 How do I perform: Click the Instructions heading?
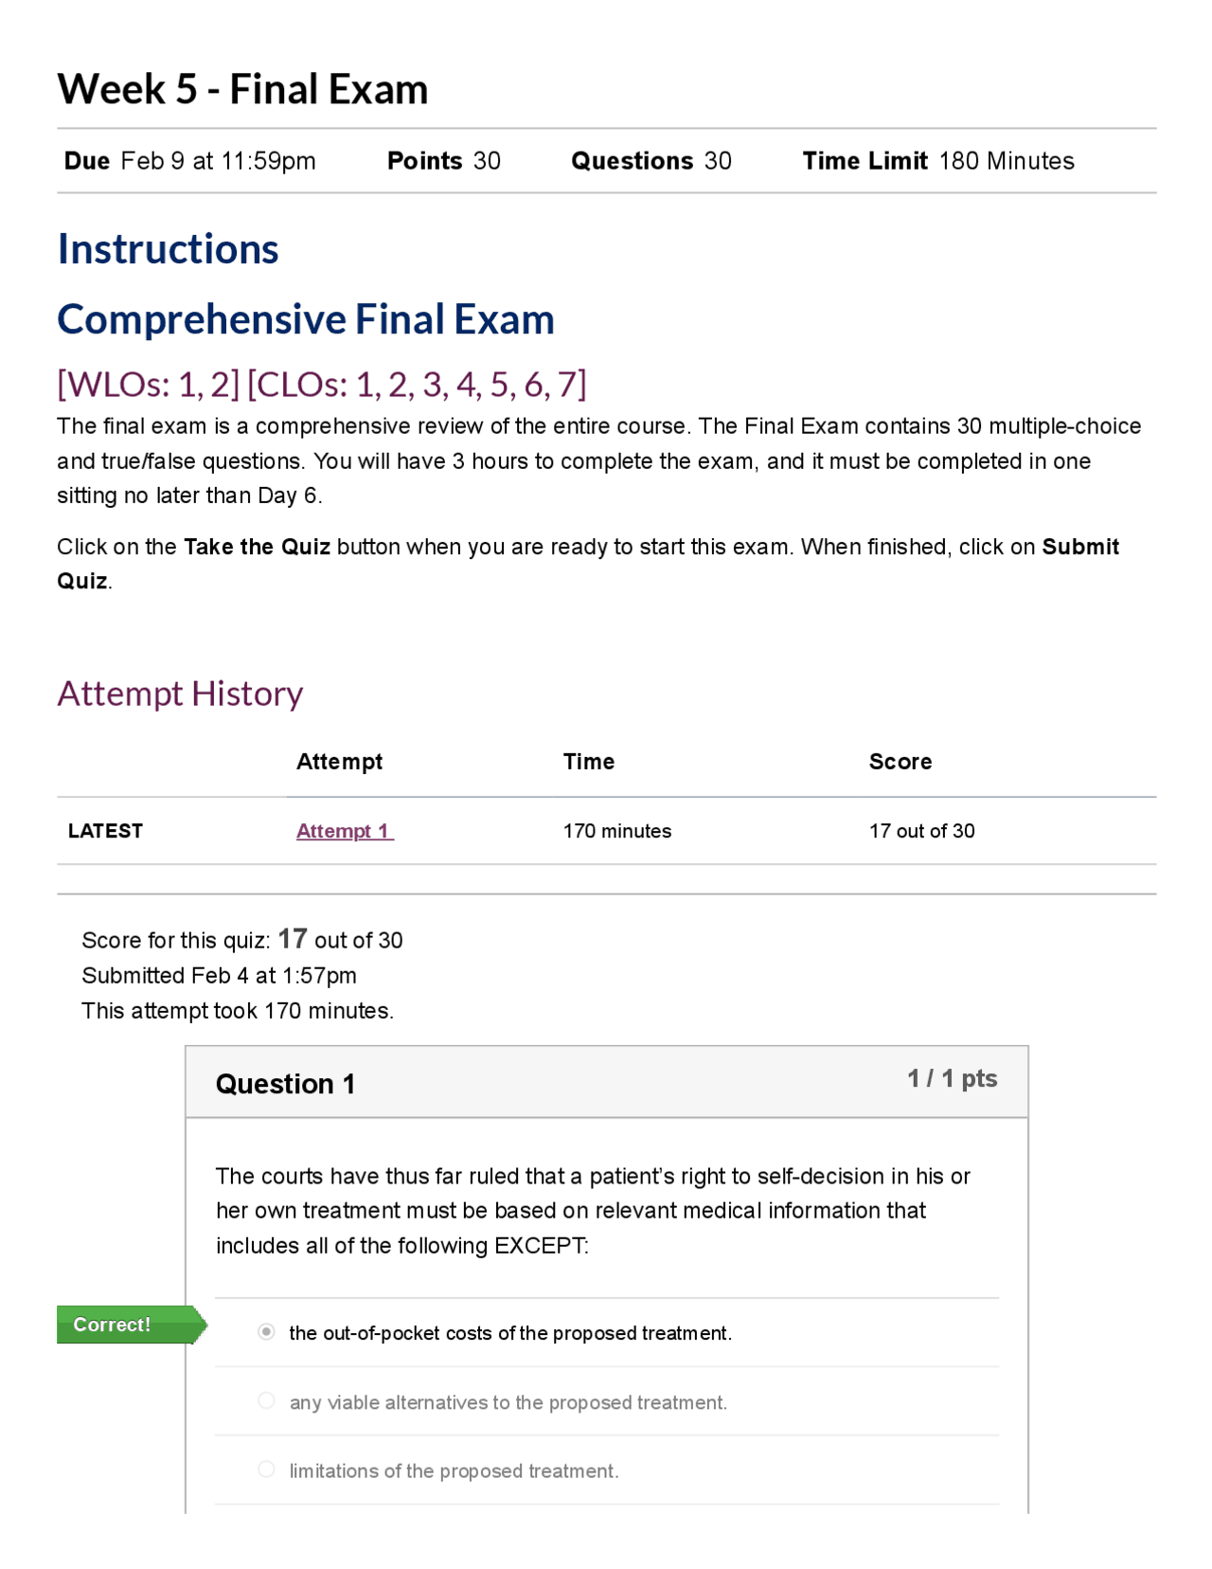[168, 248]
